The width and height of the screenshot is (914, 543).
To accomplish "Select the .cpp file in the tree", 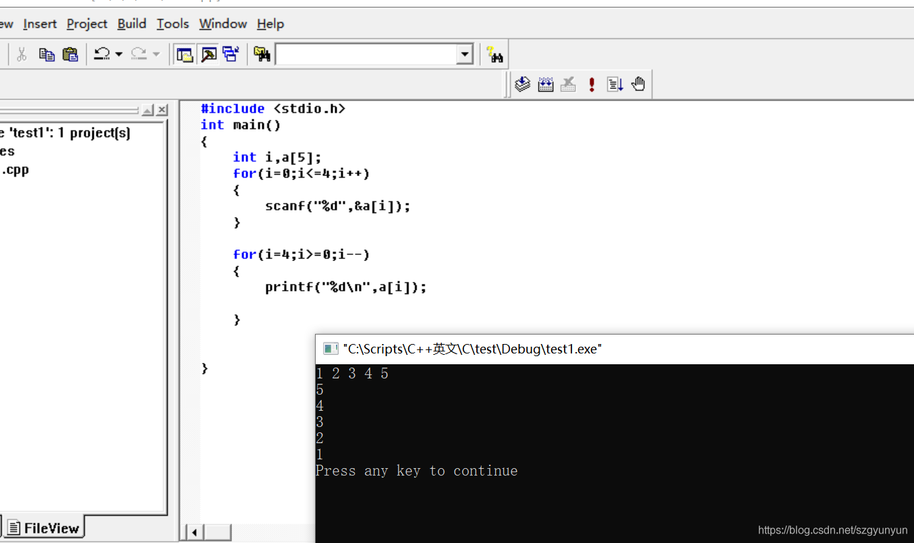I will pyautogui.click(x=14, y=169).
